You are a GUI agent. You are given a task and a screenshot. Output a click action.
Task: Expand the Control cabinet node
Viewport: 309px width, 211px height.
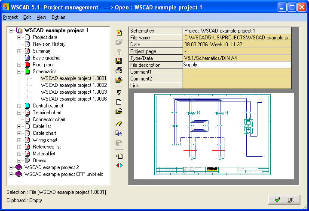pyautogui.click(x=19, y=106)
